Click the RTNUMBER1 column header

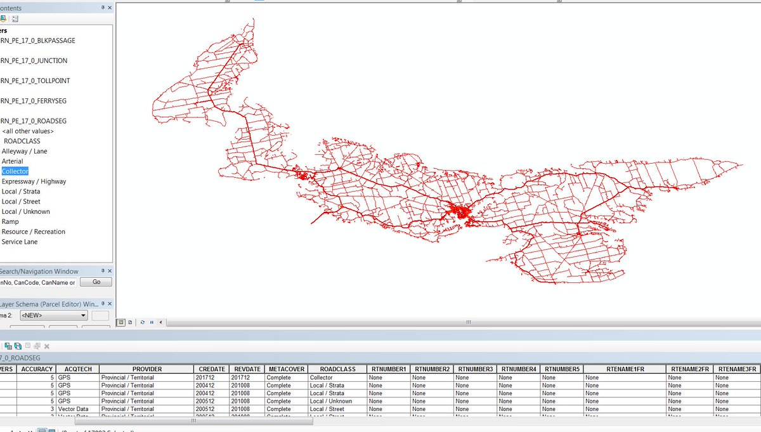[389, 369]
